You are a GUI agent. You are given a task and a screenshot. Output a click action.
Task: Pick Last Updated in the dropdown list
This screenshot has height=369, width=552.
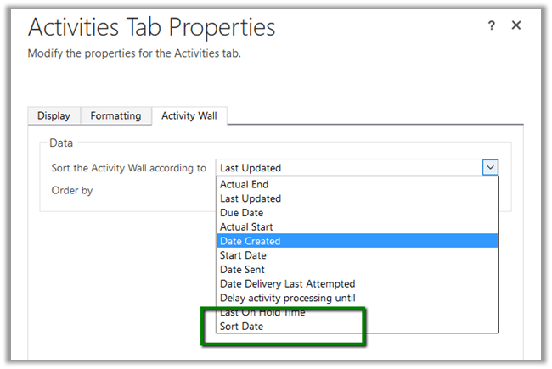coord(251,198)
